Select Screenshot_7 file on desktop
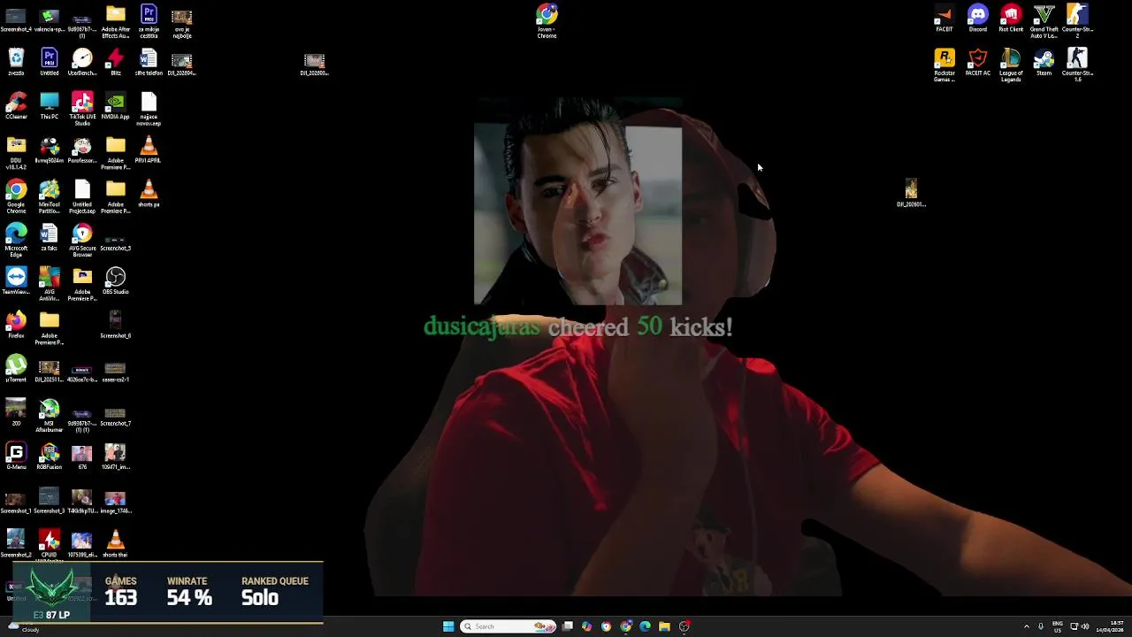Screen dimensions: 1132x637 tap(115, 417)
